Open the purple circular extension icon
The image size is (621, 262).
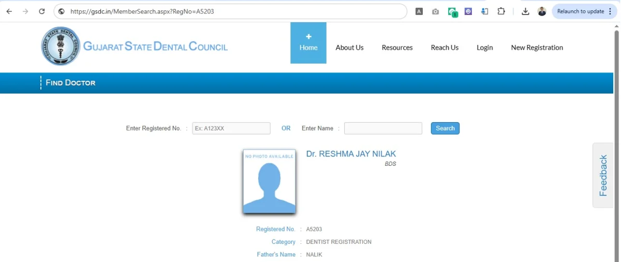[x=468, y=11]
